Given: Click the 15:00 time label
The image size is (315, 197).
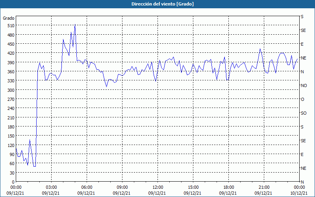Looking at the screenshot, I should (193, 188).
